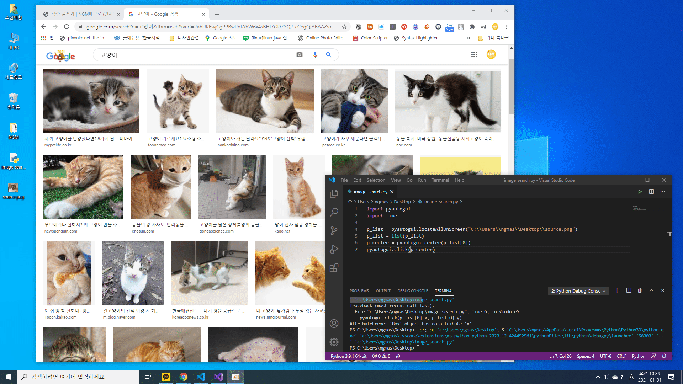Click the UTF-8 encoding status item

605,356
